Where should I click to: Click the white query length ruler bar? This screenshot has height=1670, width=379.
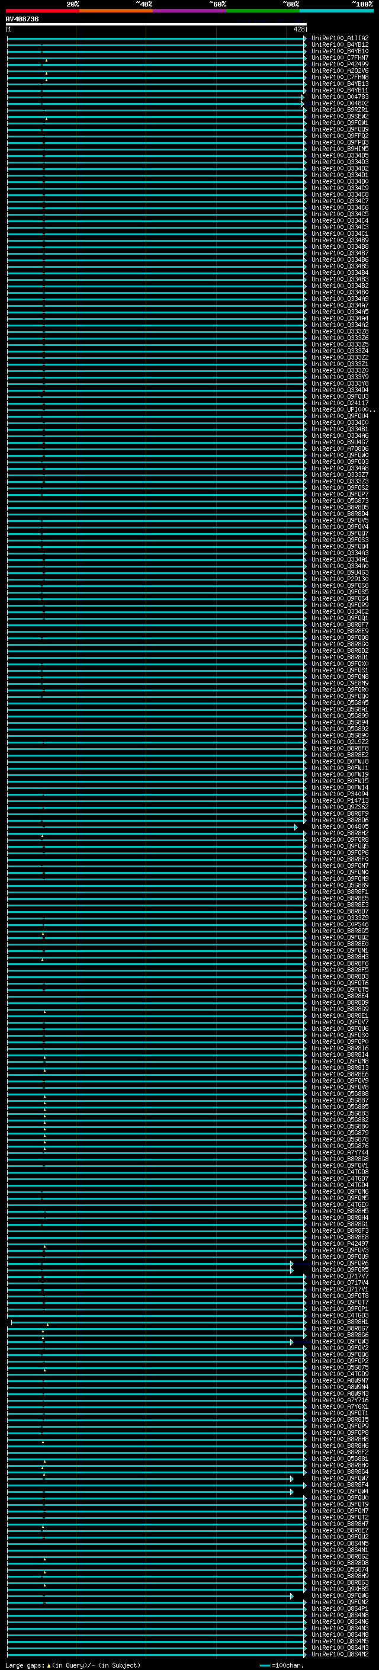[156, 24]
